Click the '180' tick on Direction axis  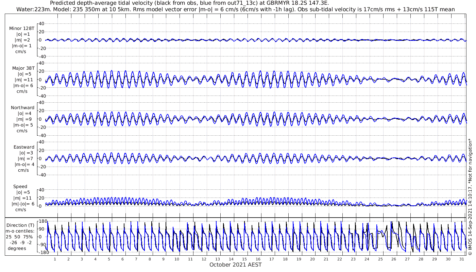(43, 221)
